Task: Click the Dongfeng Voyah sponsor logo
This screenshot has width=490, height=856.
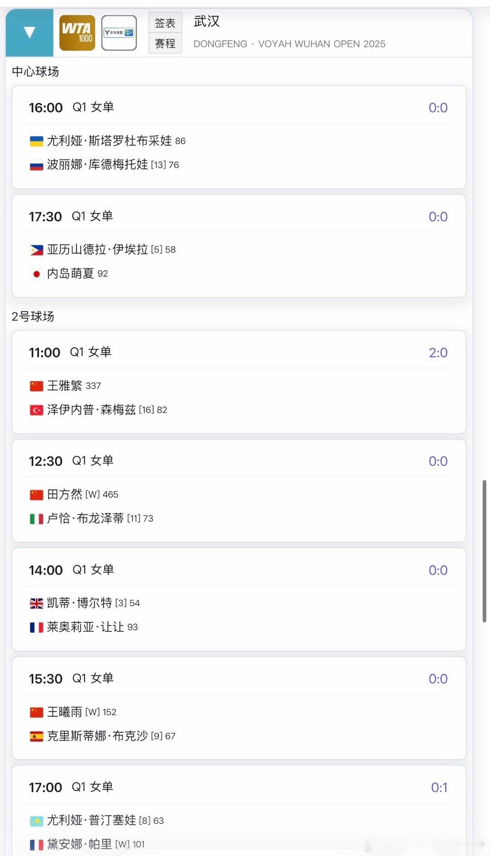Action: pyautogui.click(x=119, y=33)
